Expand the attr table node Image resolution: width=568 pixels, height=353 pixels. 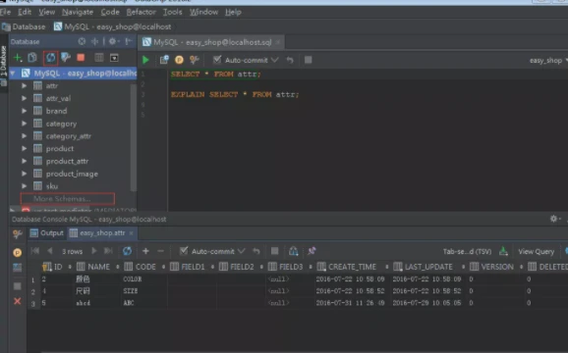click(x=24, y=85)
